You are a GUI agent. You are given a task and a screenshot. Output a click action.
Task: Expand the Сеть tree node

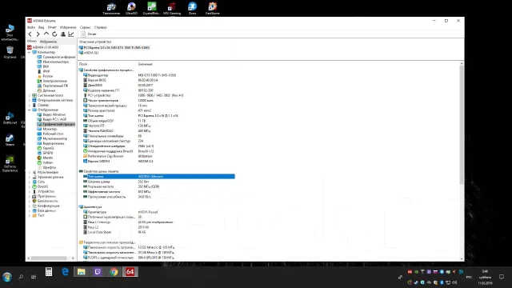[x=30, y=182]
